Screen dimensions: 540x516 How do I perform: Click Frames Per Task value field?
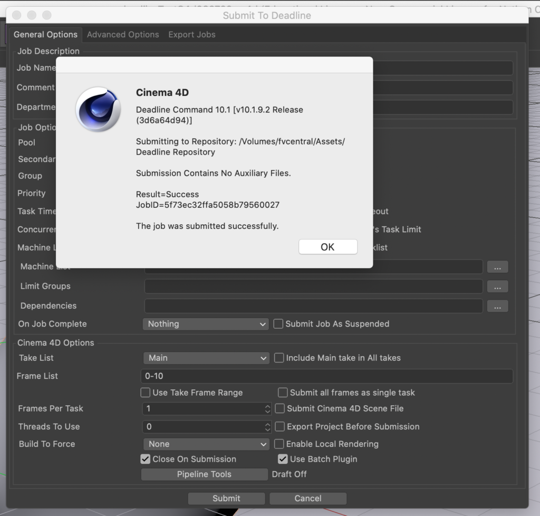pos(203,408)
